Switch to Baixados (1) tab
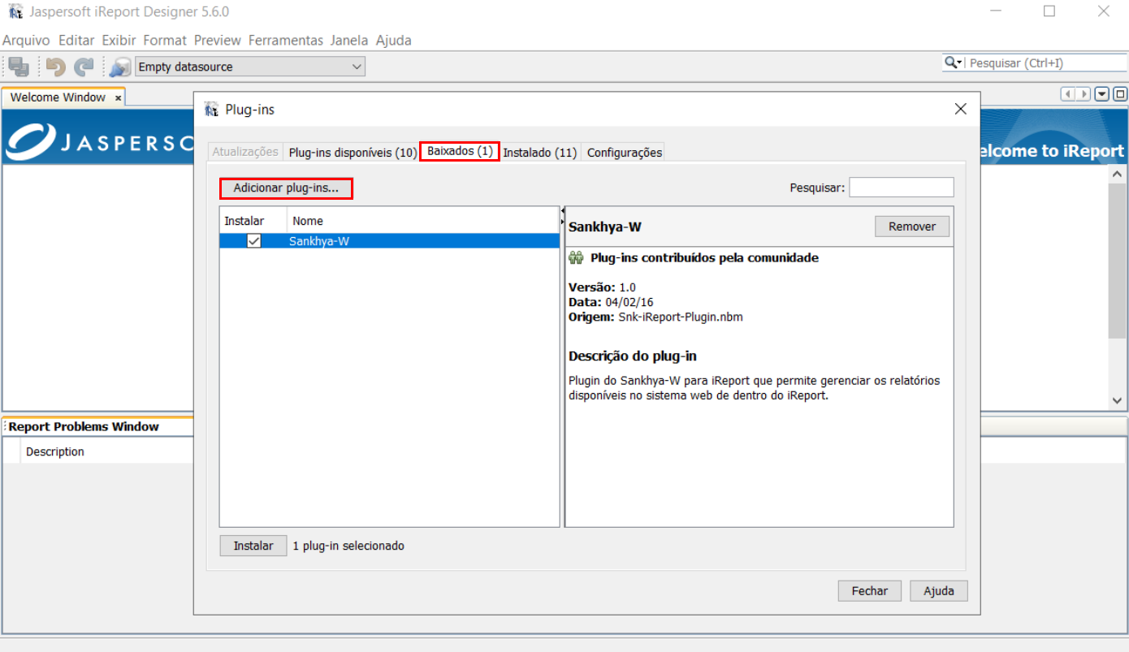 pos(460,151)
